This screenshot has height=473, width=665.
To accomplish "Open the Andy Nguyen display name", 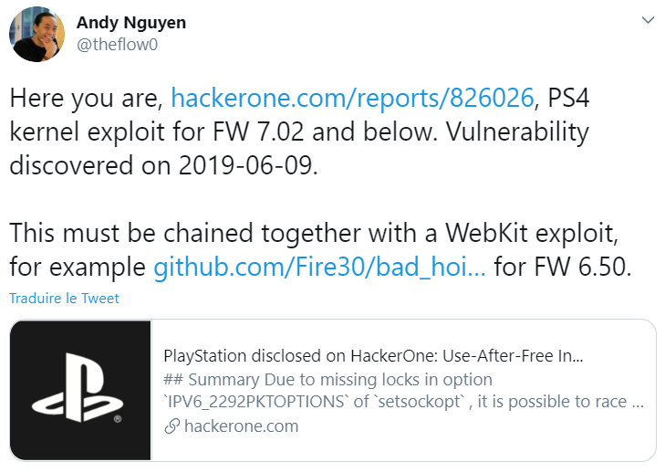I will pos(130,23).
